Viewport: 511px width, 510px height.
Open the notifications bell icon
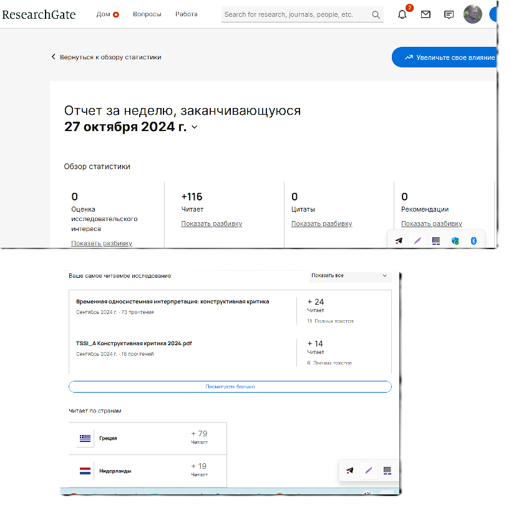point(402,15)
